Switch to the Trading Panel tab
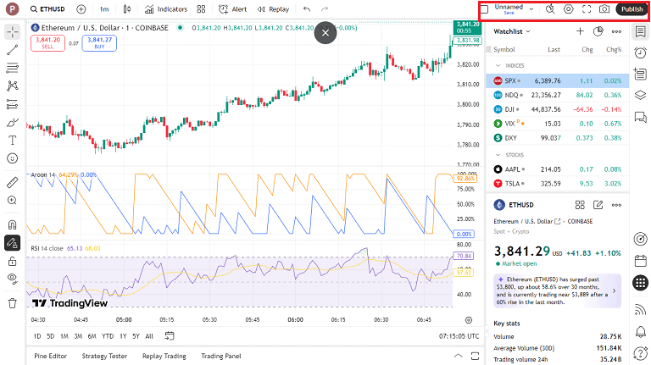 coord(221,356)
